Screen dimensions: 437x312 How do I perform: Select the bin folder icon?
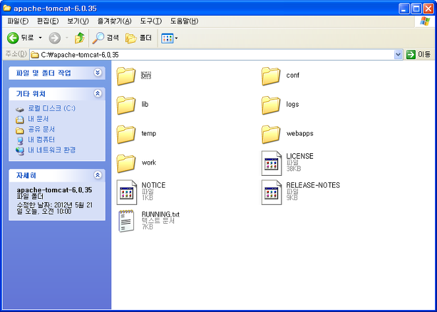(127, 76)
